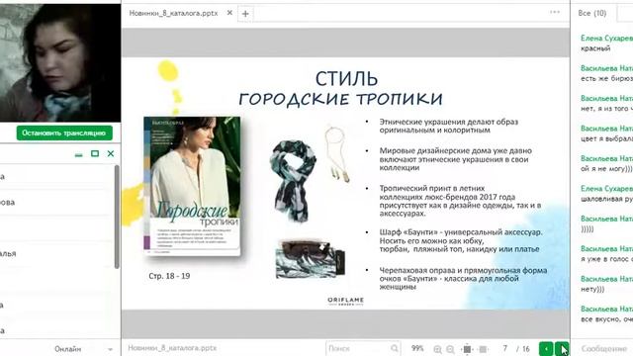Zoom out of the presentation
The width and height of the screenshot is (633, 356).
(x=450, y=349)
